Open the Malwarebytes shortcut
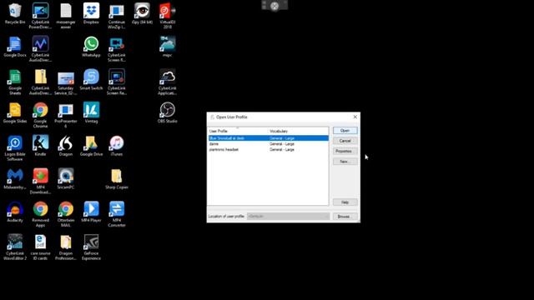Screen dimensions: 534x300 [x=15, y=178]
